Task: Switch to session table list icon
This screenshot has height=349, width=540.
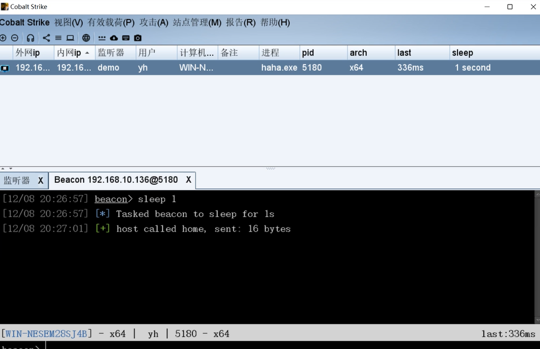Action: pos(58,38)
